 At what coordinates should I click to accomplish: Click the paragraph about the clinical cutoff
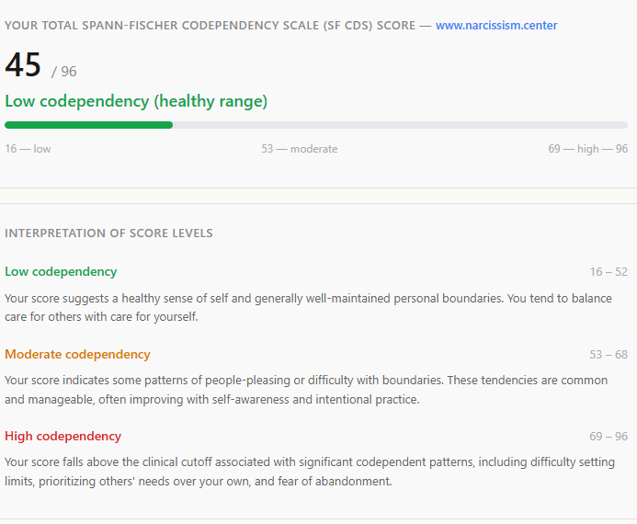pyautogui.click(x=310, y=472)
